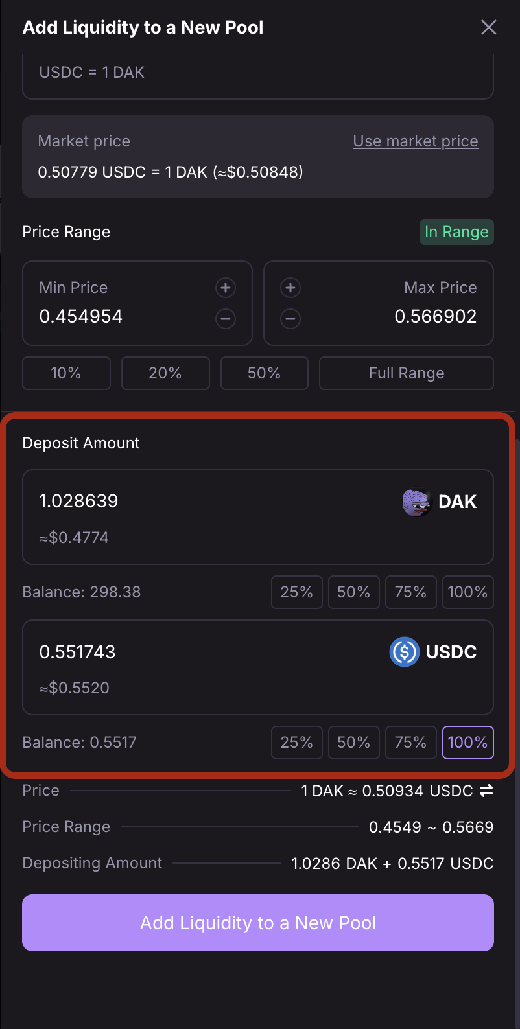
Task: Decrease Min Price with minus icon
Action: tap(225, 319)
